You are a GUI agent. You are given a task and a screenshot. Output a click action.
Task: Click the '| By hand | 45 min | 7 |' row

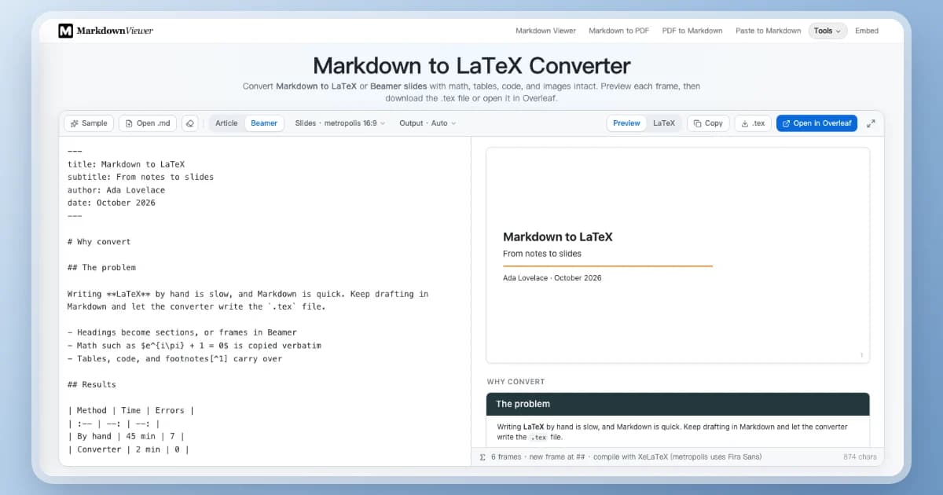pyautogui.click(x=126, y=436)
